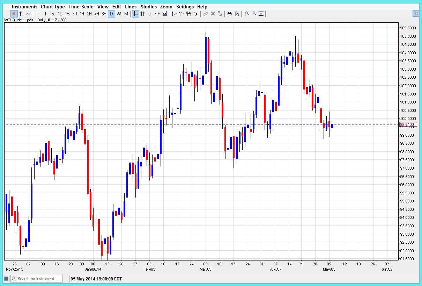
Task: Switch to Weekly timeframe with W button
Action: [x=119, y=14]
